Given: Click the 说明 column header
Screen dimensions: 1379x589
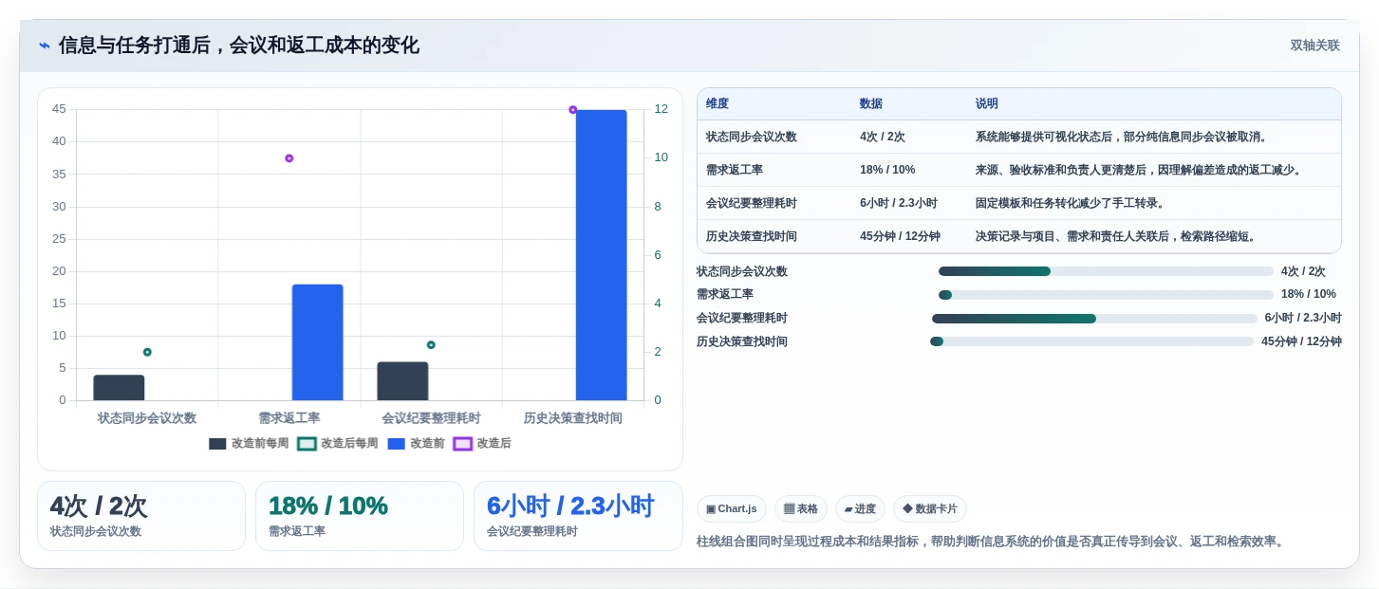Looking at the screenshot, I should coord(987,103).
